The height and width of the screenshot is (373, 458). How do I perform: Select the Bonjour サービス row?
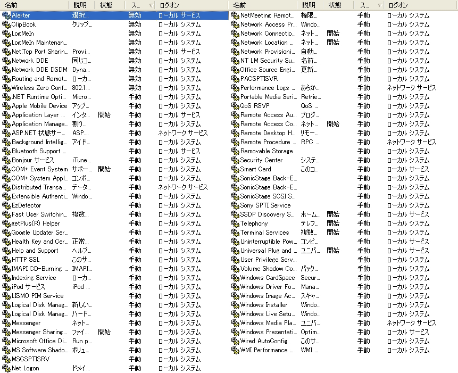click(x=114, y=160)
